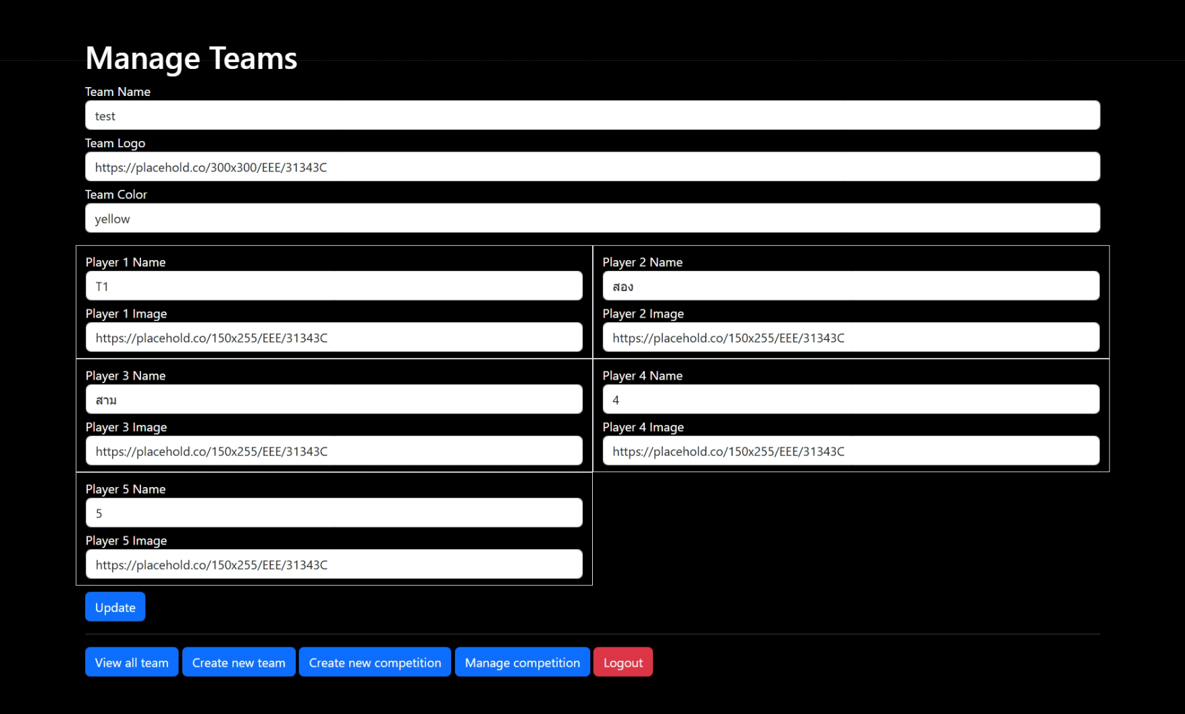Select the Player 3 Image URL field
This screenshot has width=1185, height=714.
334,451
